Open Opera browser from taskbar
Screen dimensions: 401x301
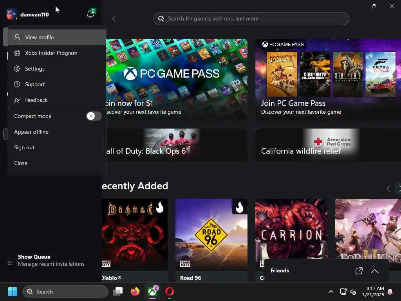pyautogui.click(x=169, y=292)
